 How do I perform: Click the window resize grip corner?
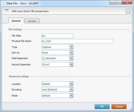131,109
